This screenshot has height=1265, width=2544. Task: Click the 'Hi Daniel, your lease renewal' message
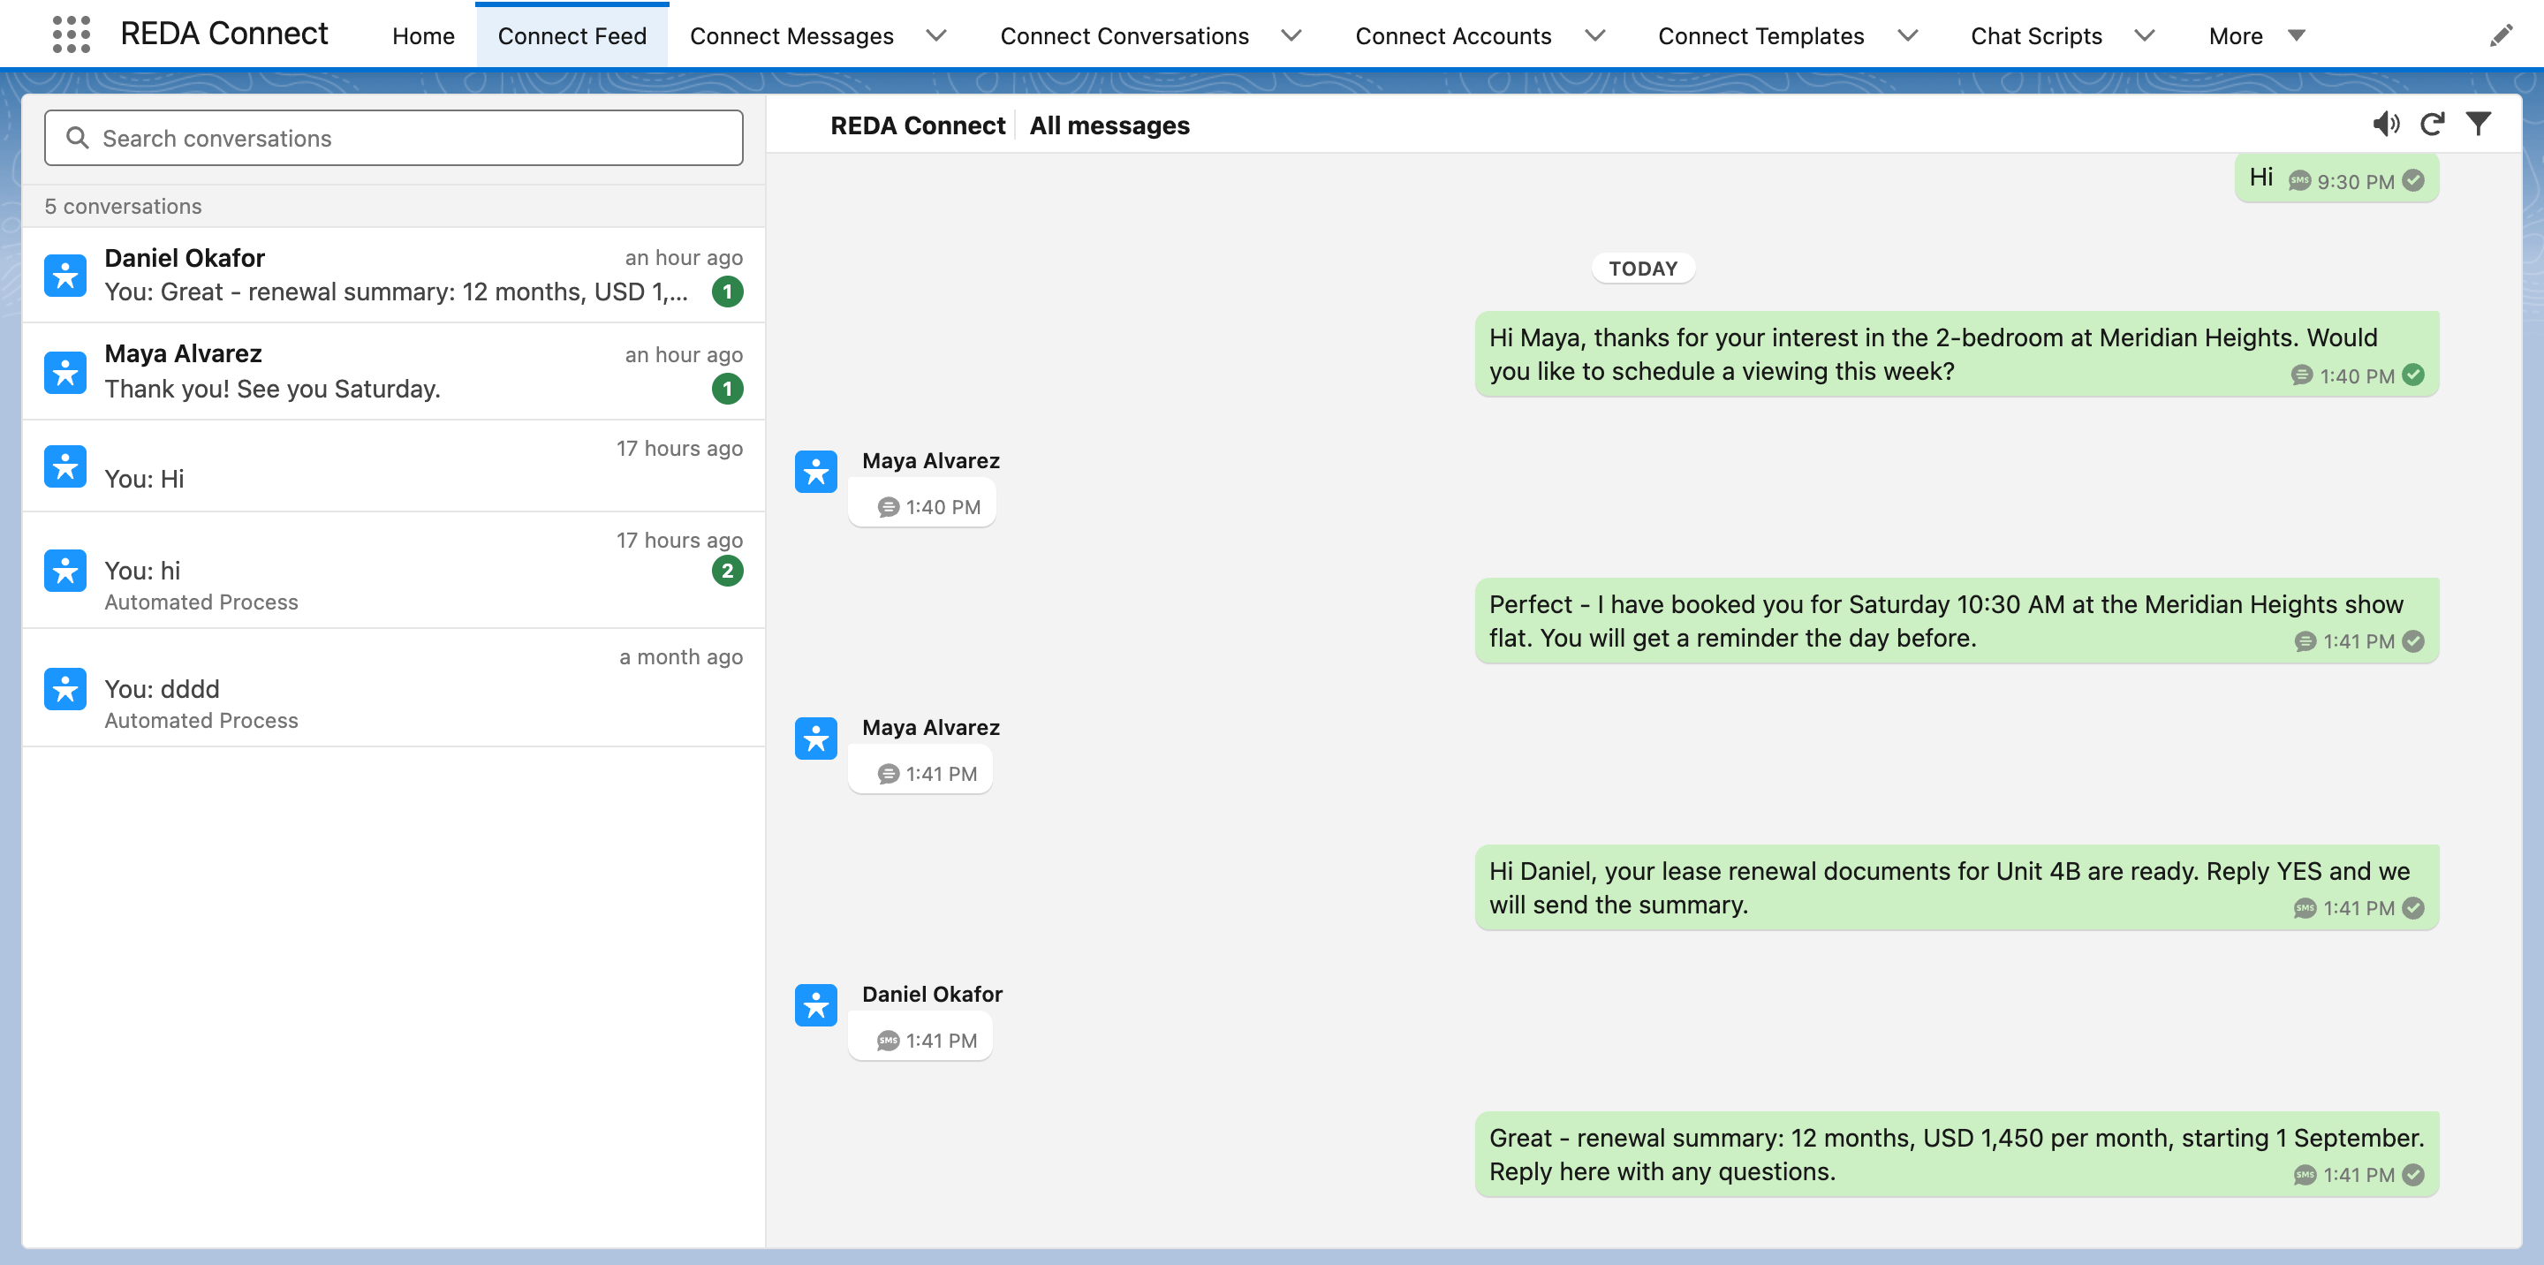click(1957, 888)
